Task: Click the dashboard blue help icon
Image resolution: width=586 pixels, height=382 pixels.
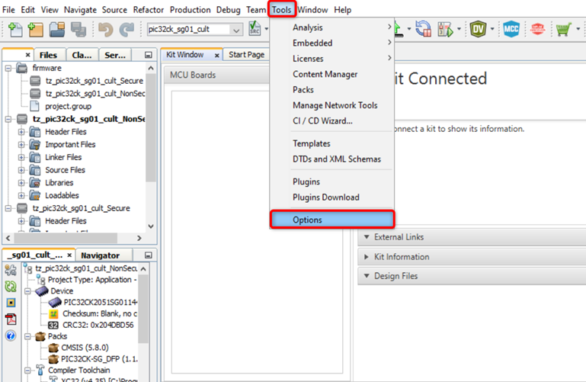Action: coord(11,335)
